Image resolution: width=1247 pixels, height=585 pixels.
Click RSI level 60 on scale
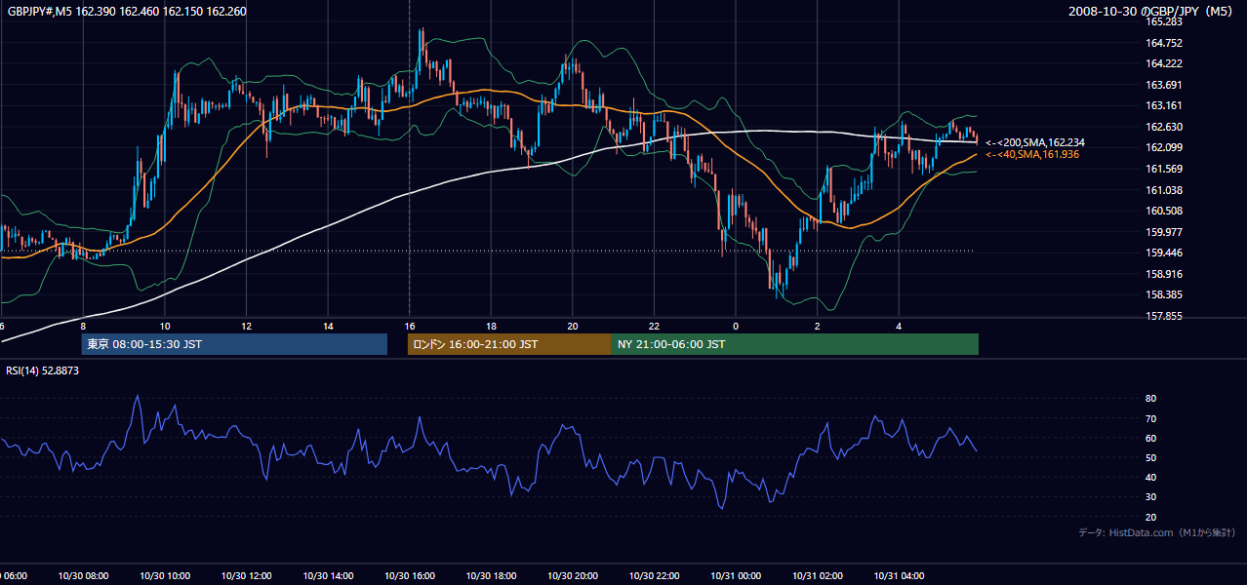[1151, 438]
